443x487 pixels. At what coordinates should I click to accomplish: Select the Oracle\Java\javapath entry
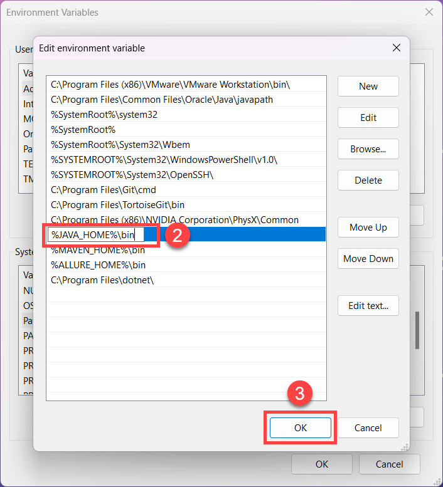(x=186, y=100)
